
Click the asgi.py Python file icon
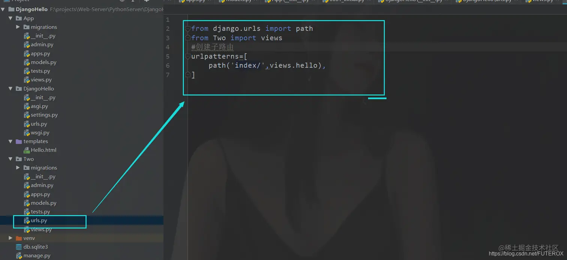[x=27, y=106]
